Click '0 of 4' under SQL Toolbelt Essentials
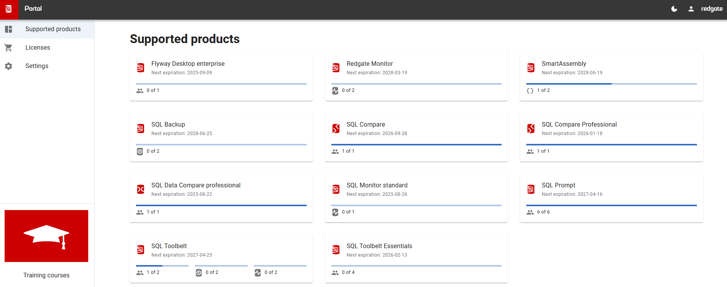Viewport: 727px width, 287px height. tap(348, 272)
